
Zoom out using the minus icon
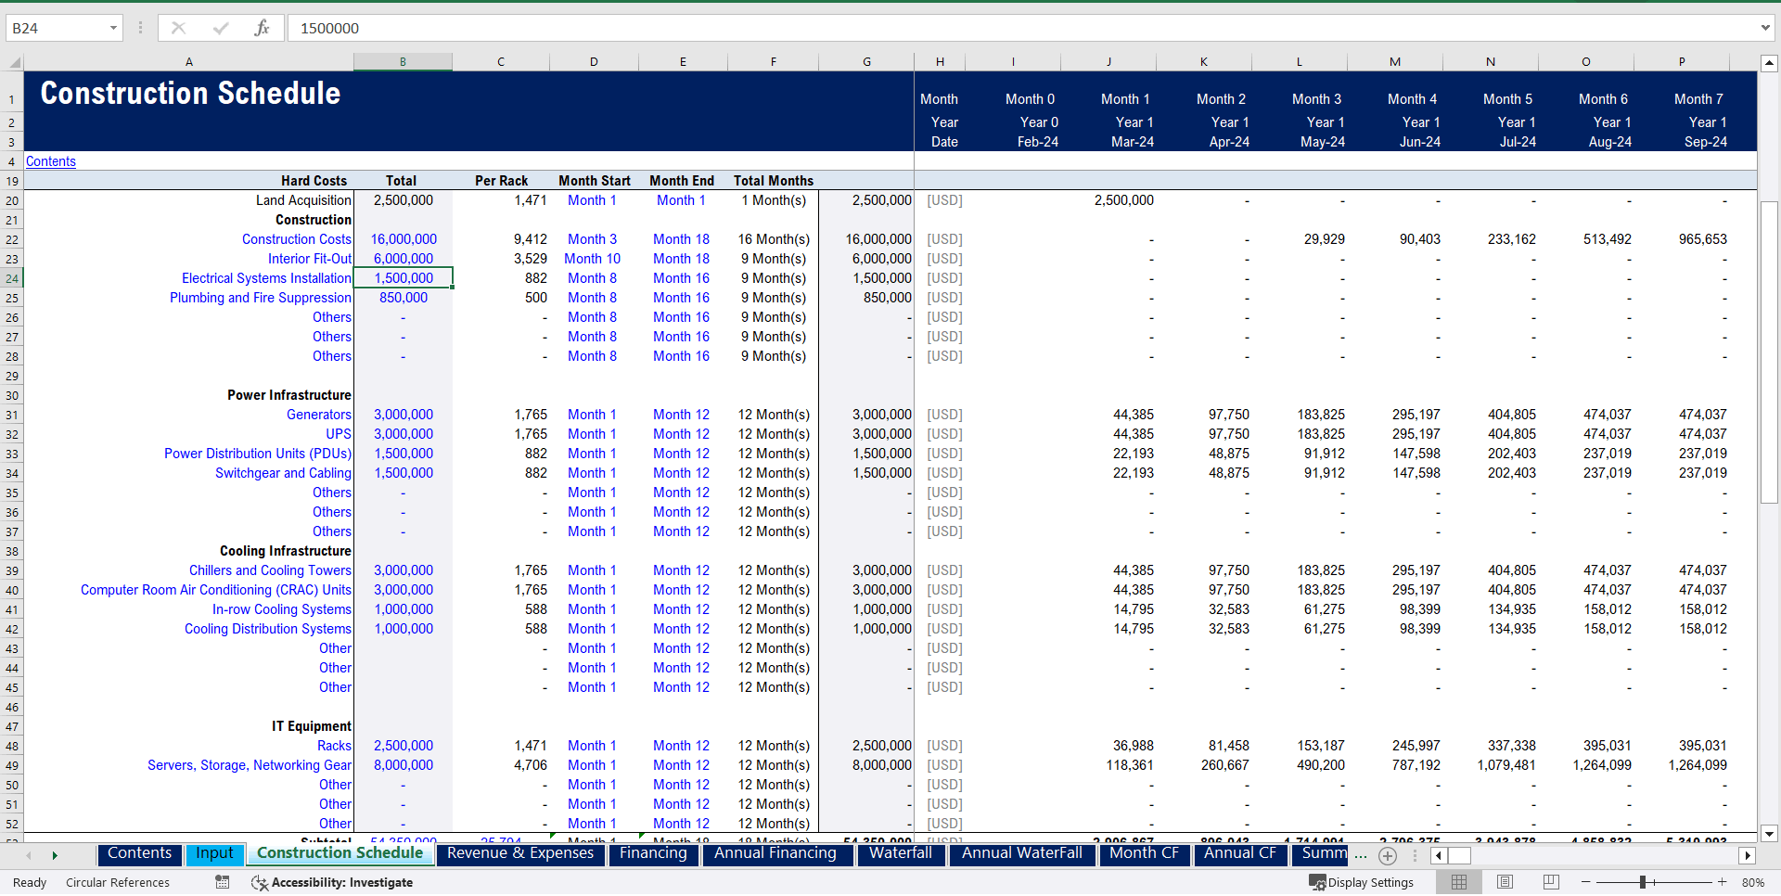coord(1586,882)
